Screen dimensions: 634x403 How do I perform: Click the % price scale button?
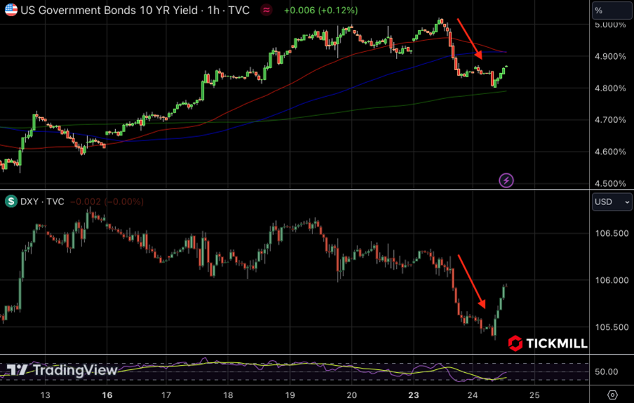(x=612, y=11)
